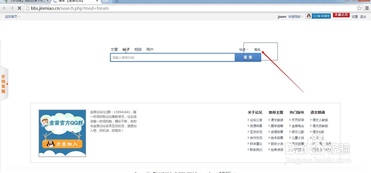Viewport: 371px width, 173px height.
Task: Click the 金苗官方QQ群 join banner image
Action: (x=62, y=133)
